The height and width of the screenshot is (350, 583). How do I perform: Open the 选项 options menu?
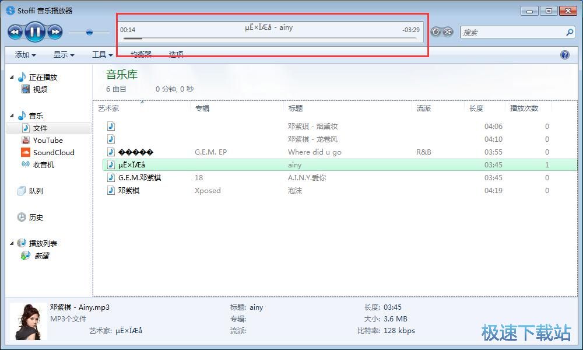tap(175, 54)
